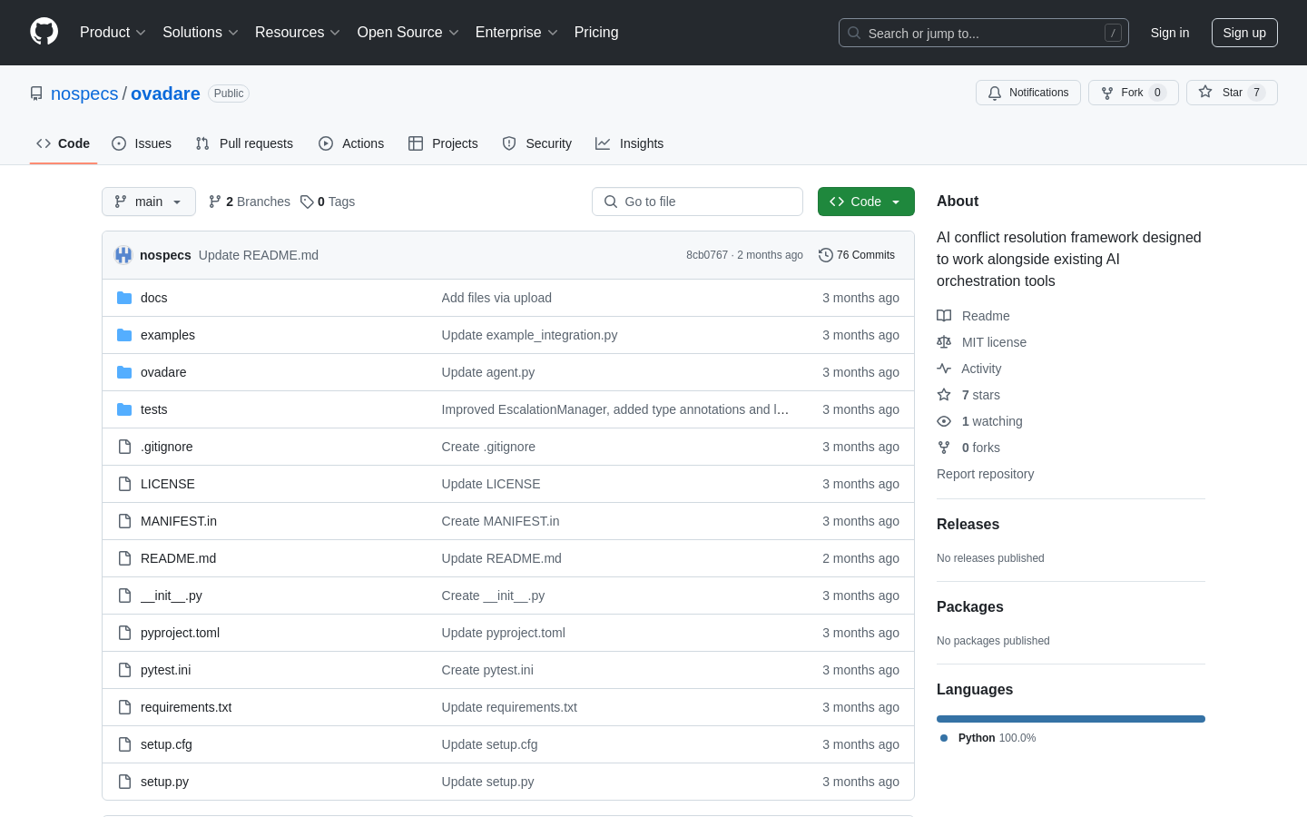Screen dimensions: 1307x817
Task: Click the Releases heading link
Action: coord(968,525)
